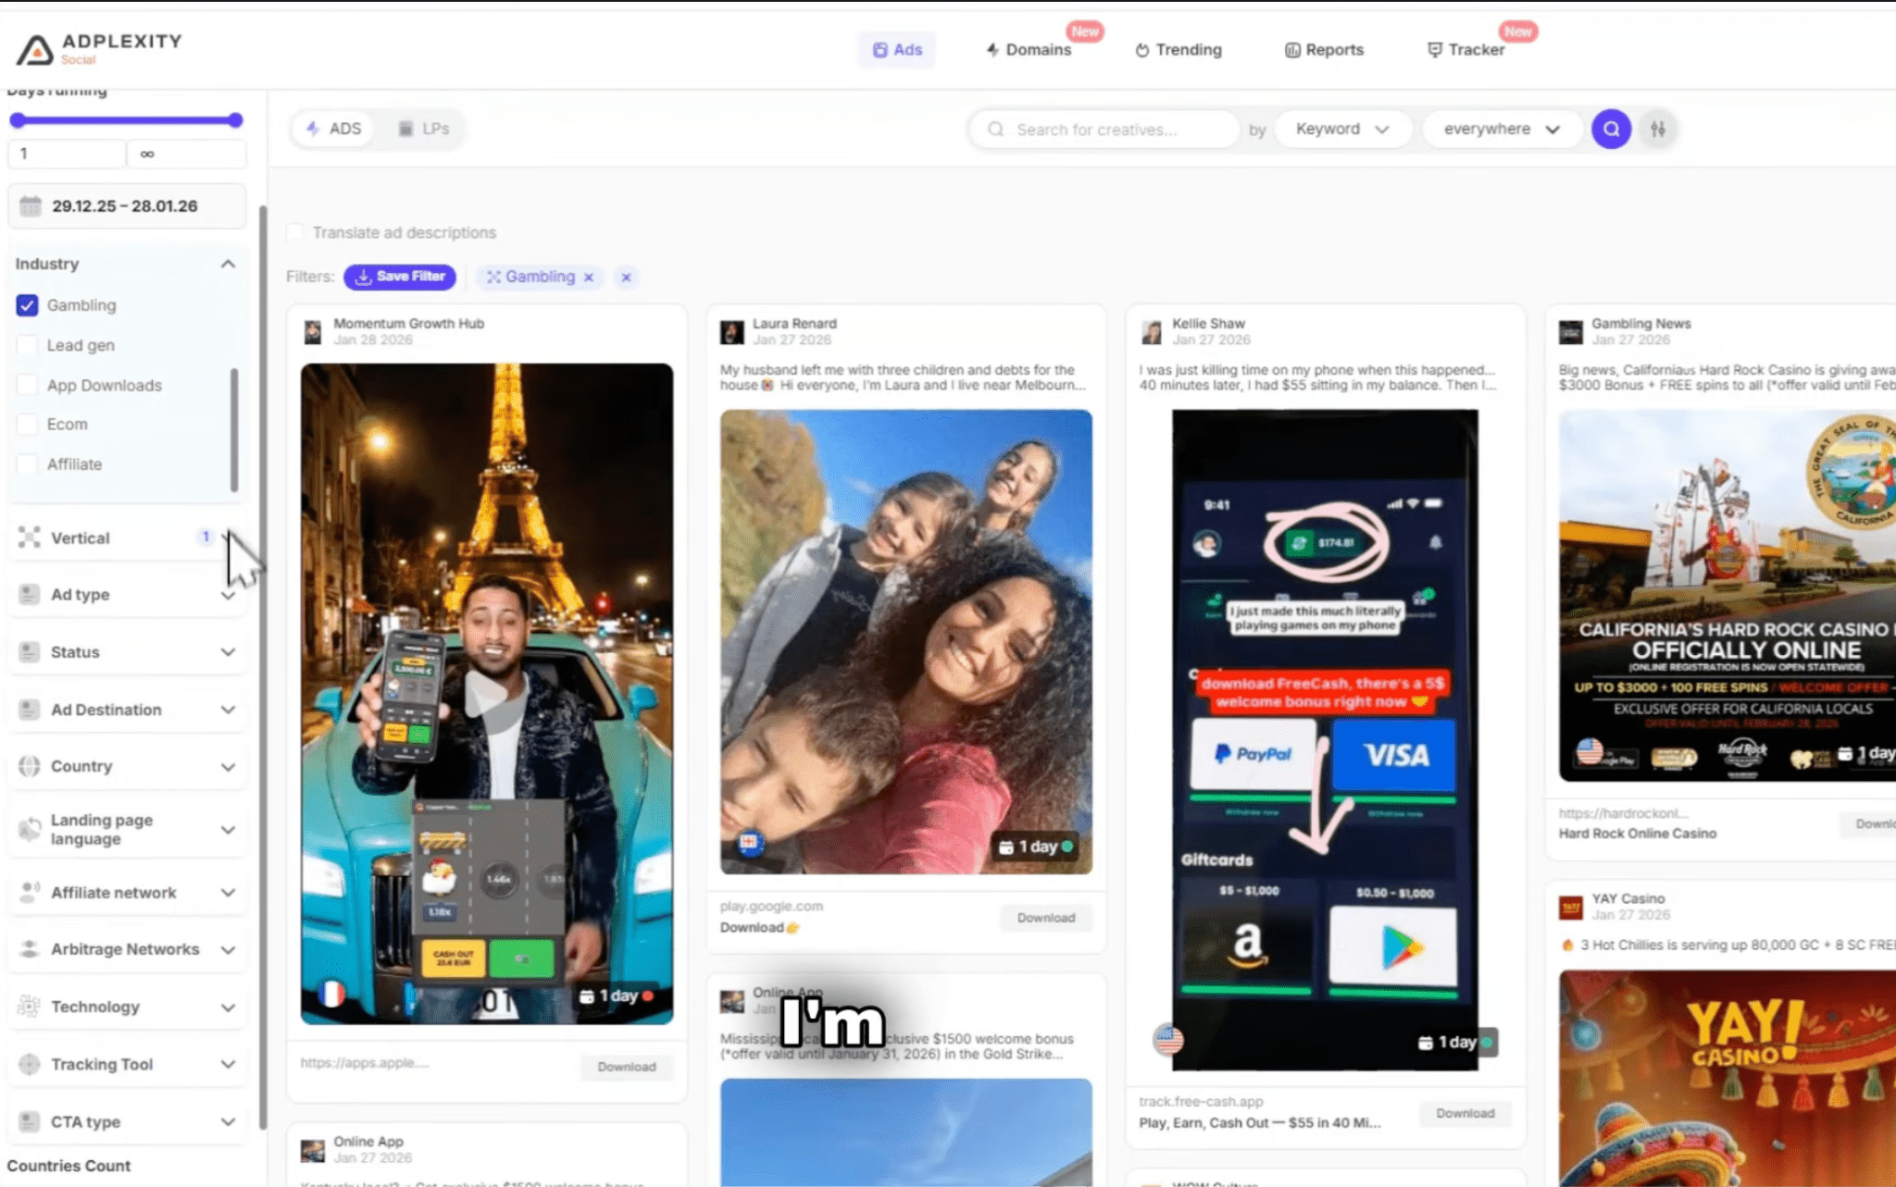The image size is (1896, 1187).
Task: Click the AdPlexity logo
Action: [x=99, y=49]
